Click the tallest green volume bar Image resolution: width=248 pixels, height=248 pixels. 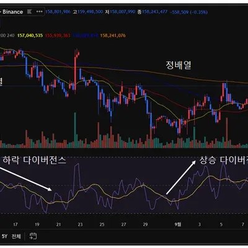[x=75, y=130]
